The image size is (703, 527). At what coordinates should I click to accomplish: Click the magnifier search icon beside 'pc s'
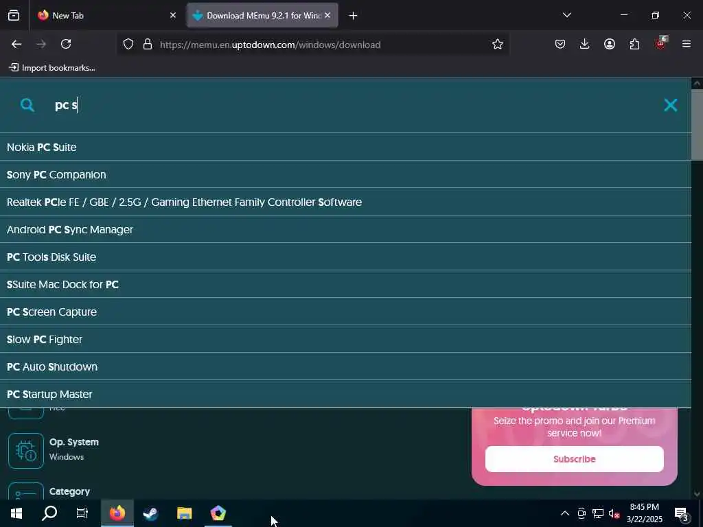pyautogui.click(x=27, y=105)
